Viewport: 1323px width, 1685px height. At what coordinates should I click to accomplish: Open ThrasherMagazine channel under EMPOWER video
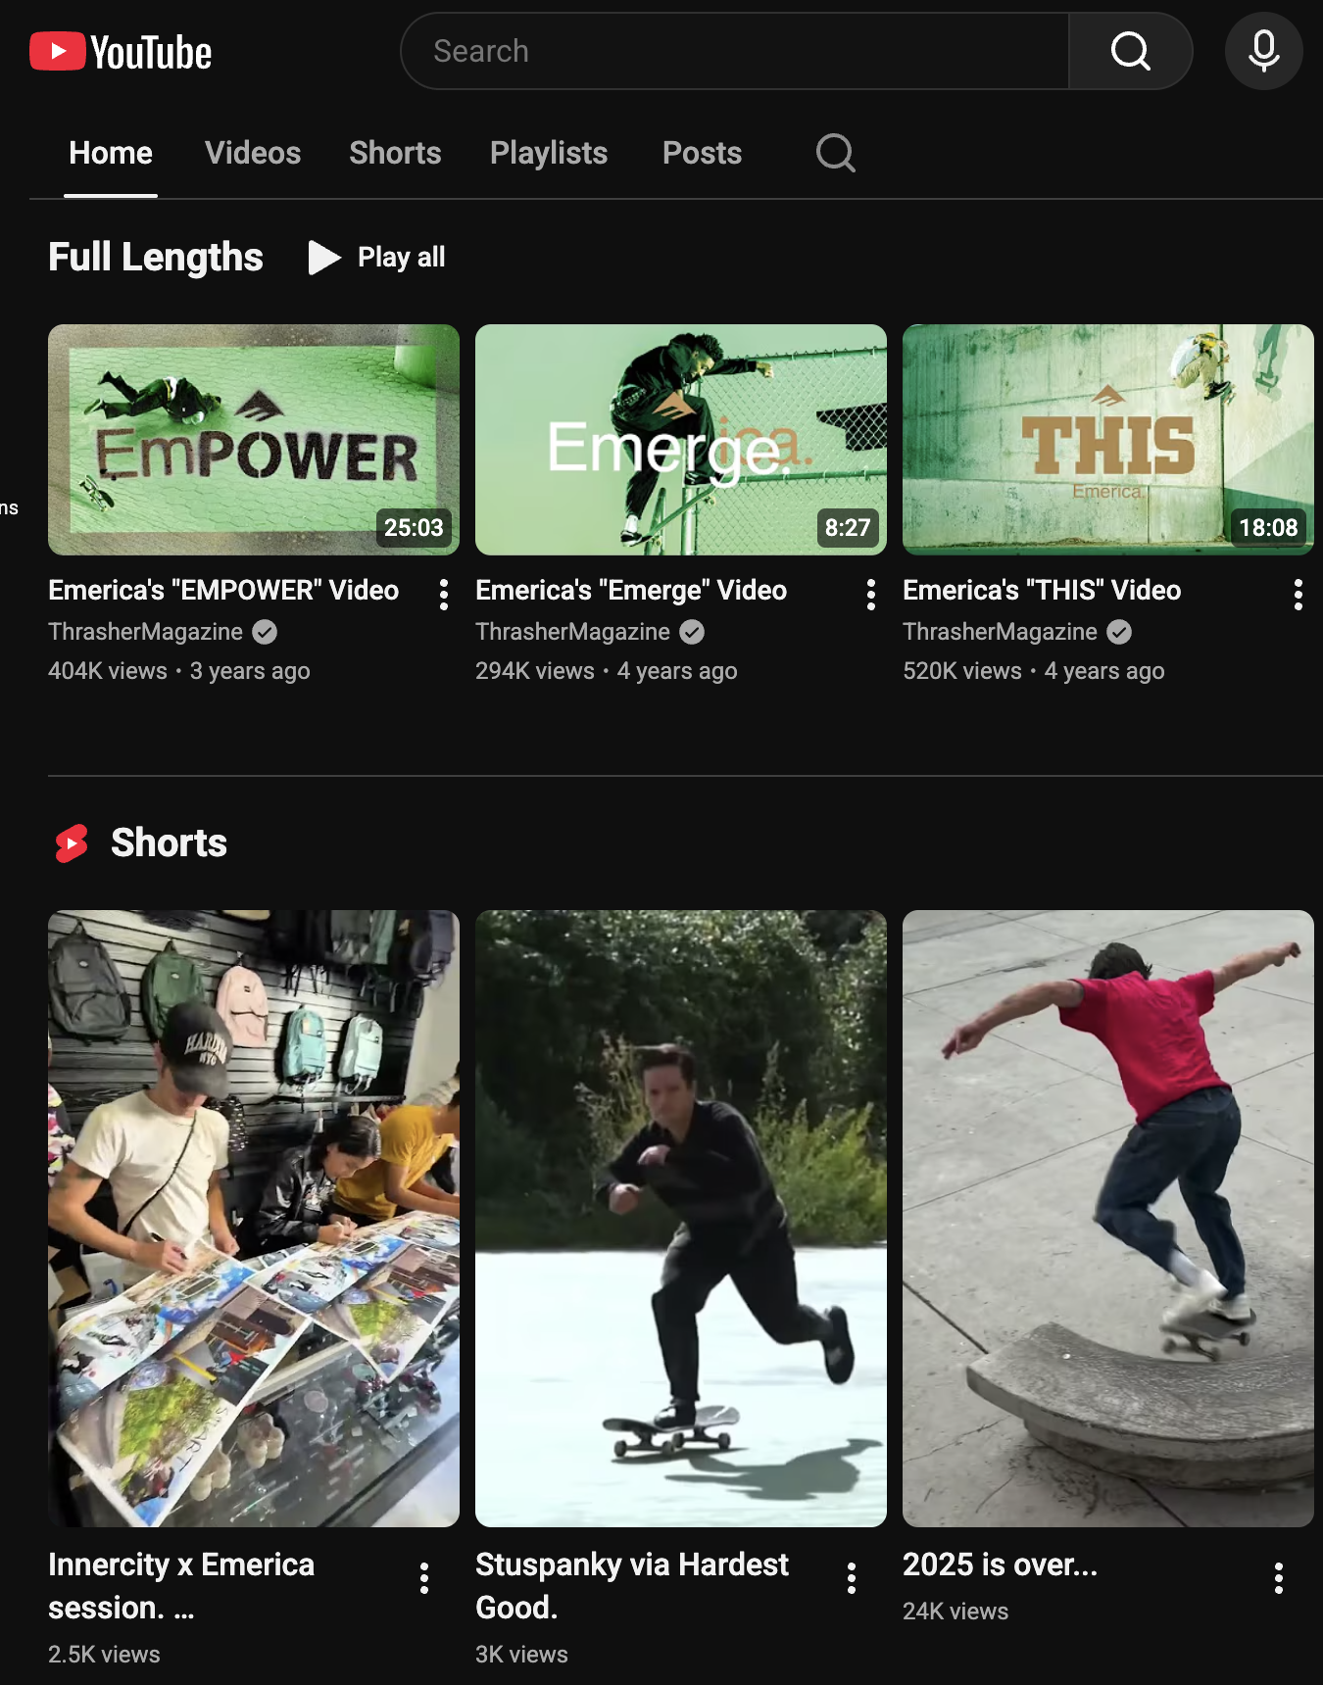[x=145, y=632]
